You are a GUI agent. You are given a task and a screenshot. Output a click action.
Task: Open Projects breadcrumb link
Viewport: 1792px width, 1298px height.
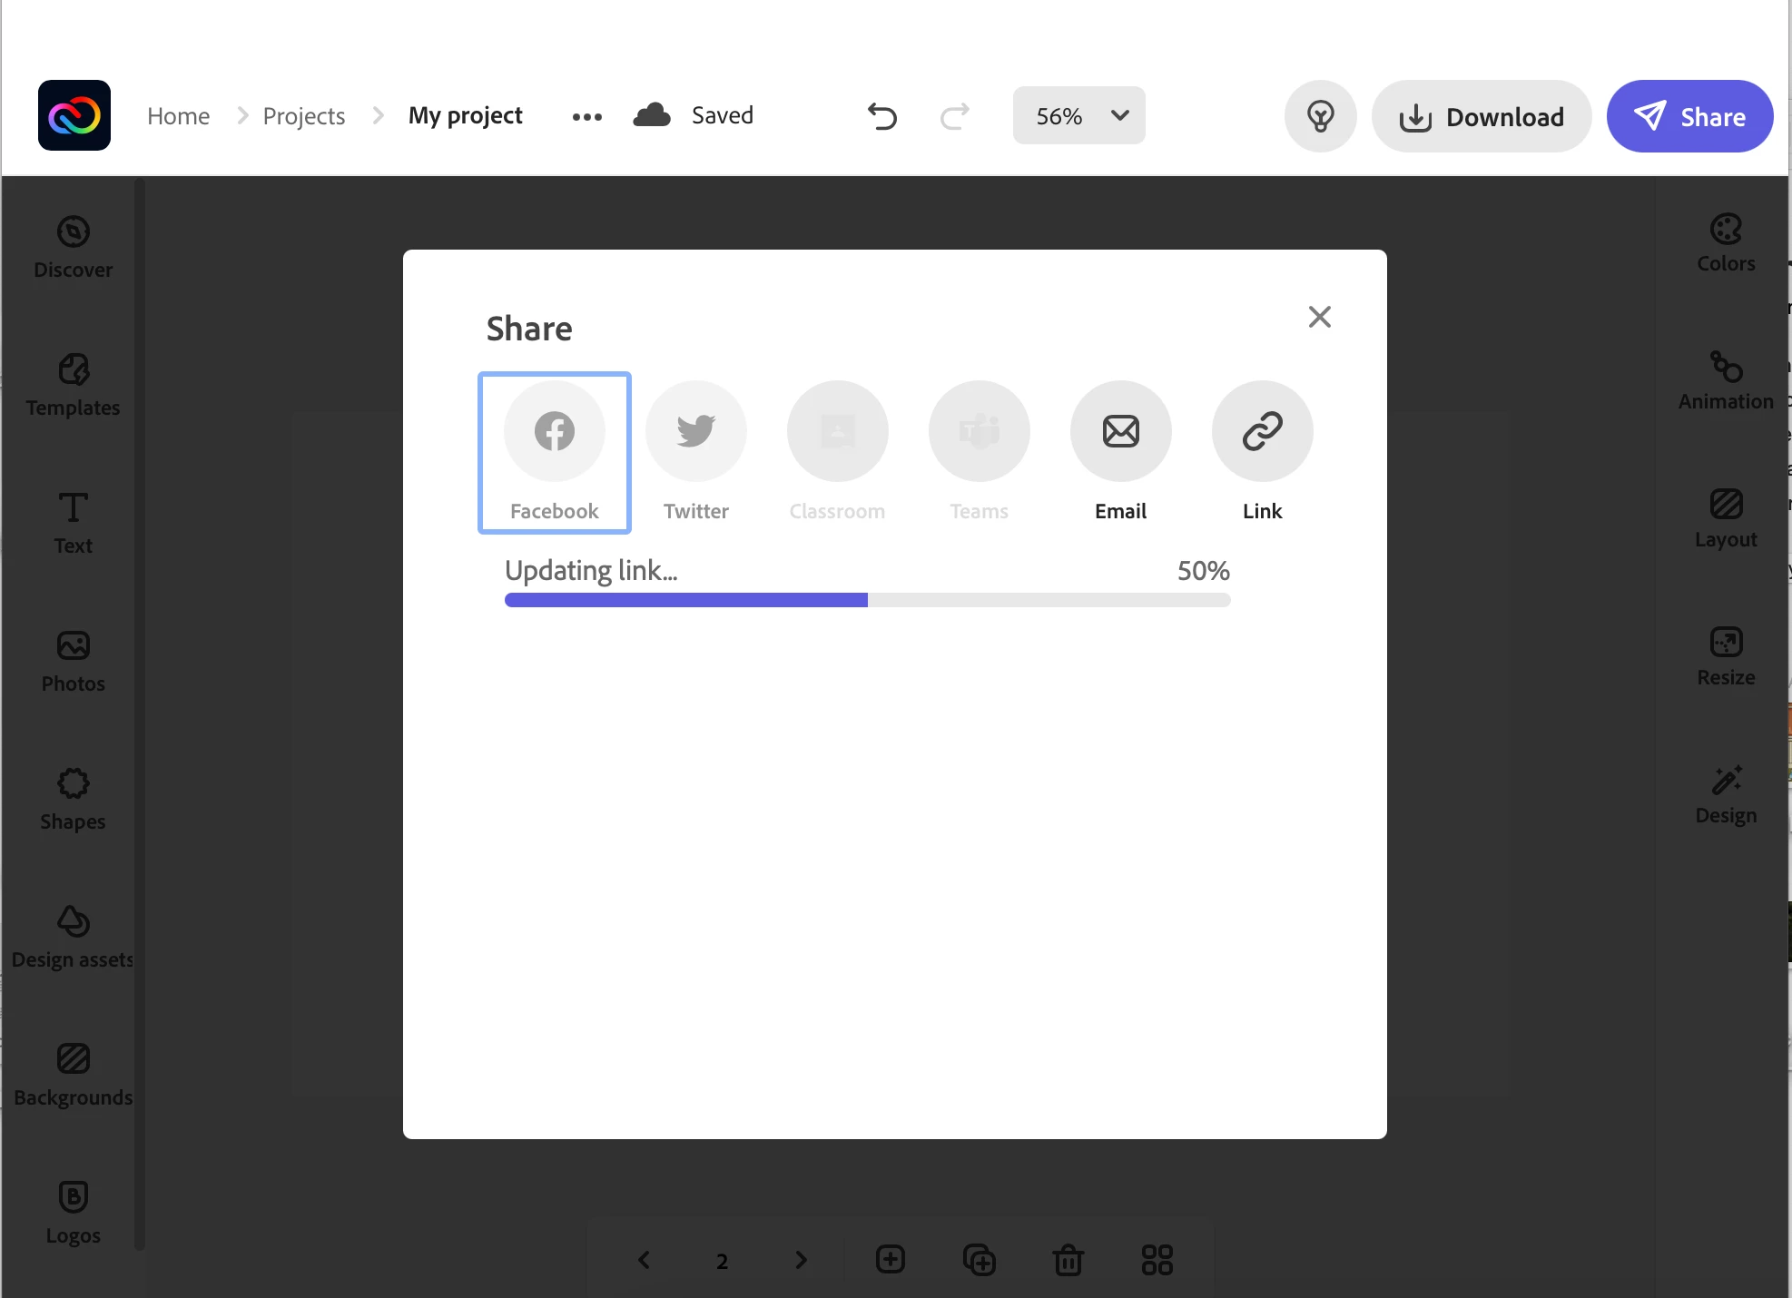[303, 116]
